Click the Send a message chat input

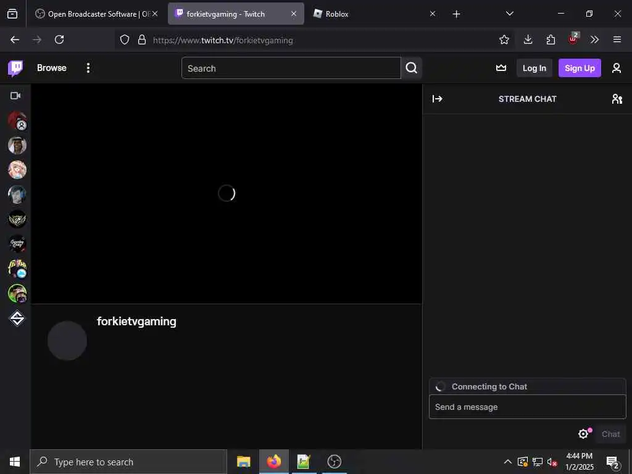528,407
